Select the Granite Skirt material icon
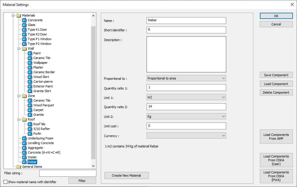The width and height of the screenshot is (297, 187). 30,91
